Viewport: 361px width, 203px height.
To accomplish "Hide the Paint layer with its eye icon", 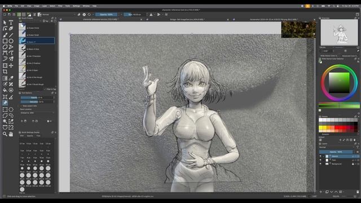I will click(x=320, y=160).
